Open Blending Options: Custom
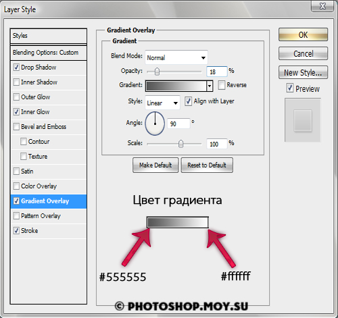 [x=49, y=53]
